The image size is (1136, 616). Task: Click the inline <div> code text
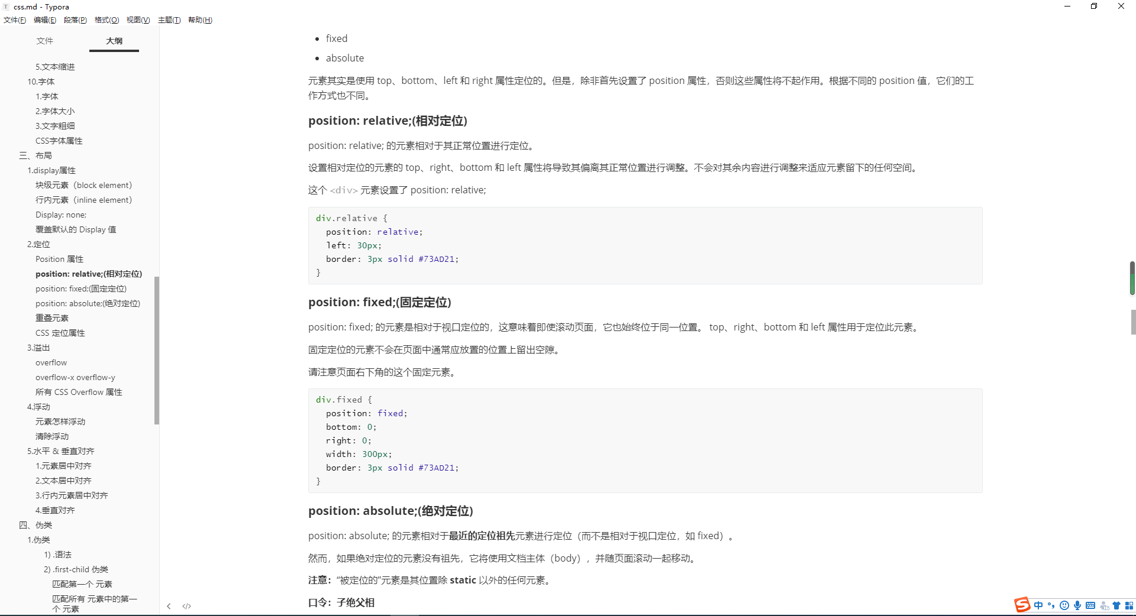pyautogui.click(x=344, y=190)
